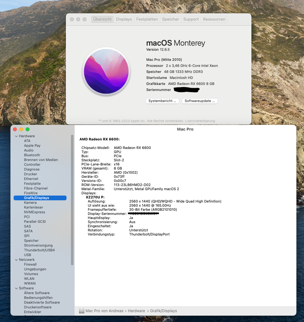The height and width of the screenshot is (322, 304).
Task: Select Ältere Software under Software
Action: pos(37,293)
